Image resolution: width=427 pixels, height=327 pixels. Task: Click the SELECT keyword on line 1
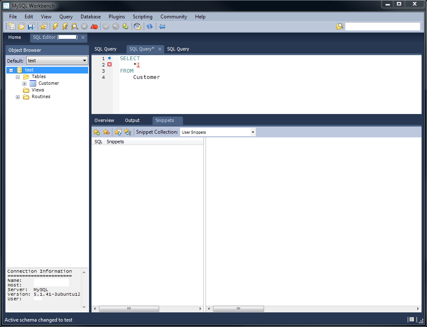130,58
